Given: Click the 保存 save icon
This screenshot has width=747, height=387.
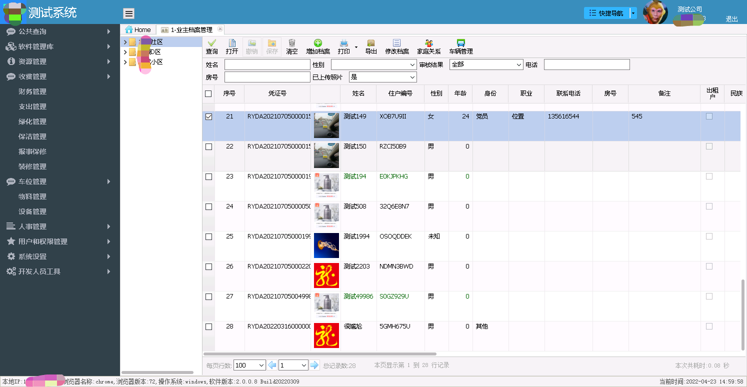Looking at the screenshot, I should 272,43.
